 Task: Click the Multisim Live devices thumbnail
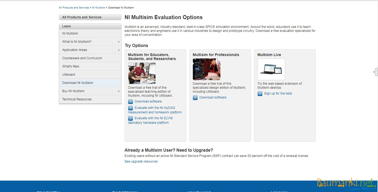click(271, 69)
